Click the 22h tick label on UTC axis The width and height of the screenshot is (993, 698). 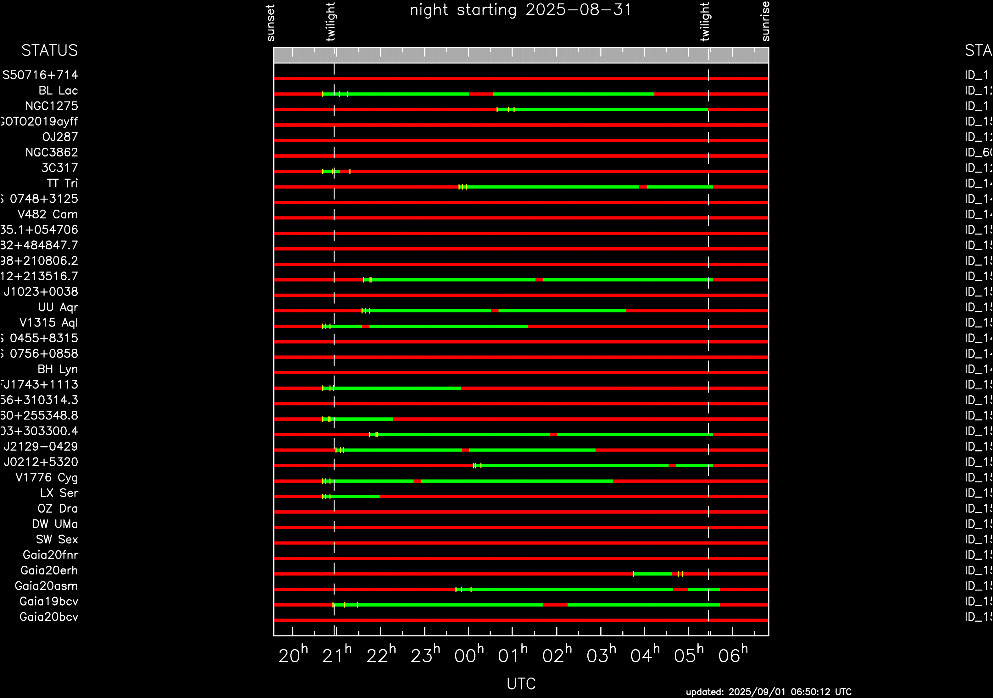tap(380, 656)
